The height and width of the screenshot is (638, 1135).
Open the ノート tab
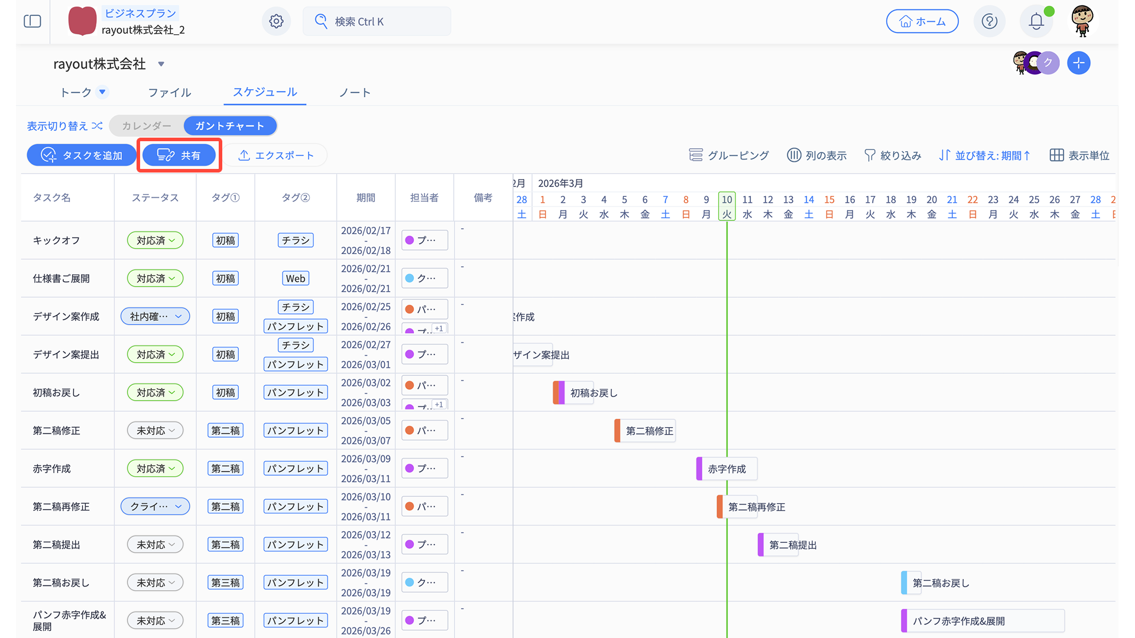click(x=354, y=93)
